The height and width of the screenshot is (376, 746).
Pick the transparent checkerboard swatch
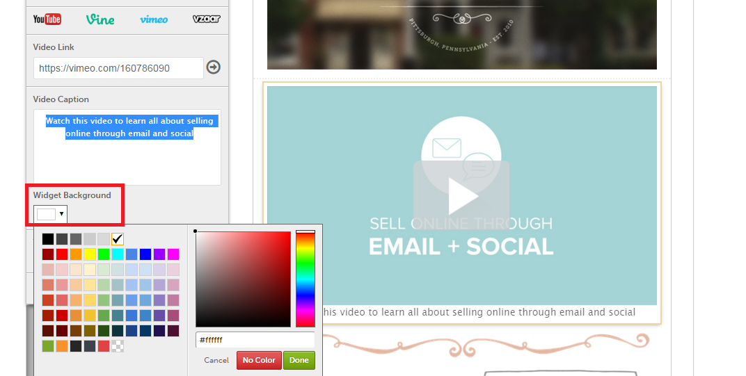tap(118, 346)
